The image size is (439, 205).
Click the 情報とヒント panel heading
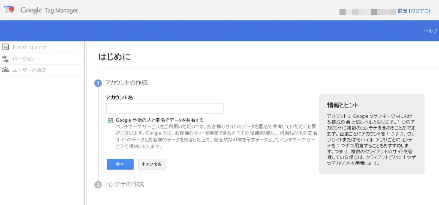tap(343, 105)
